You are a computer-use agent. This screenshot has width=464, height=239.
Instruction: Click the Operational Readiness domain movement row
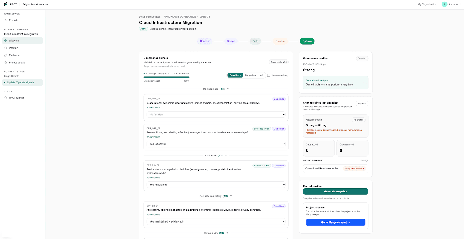coord(336,168)
